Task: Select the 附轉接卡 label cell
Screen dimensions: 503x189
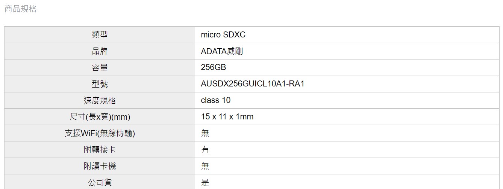Action: coord(100,150)
